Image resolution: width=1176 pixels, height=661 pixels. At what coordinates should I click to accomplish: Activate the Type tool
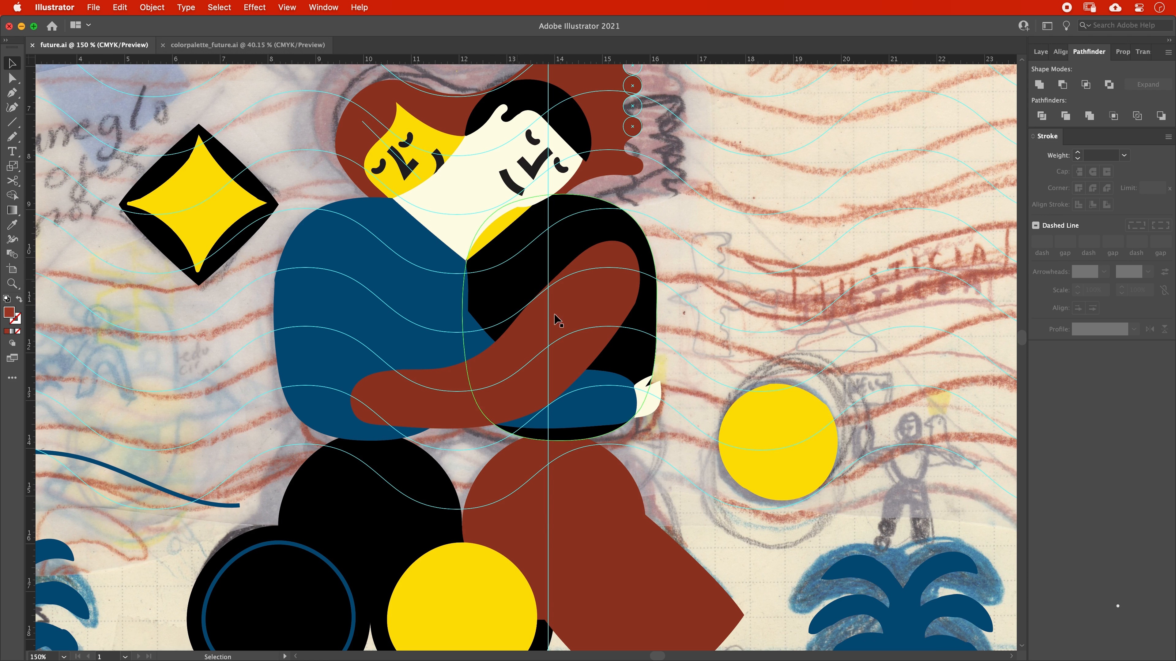[x=12, y=151]
